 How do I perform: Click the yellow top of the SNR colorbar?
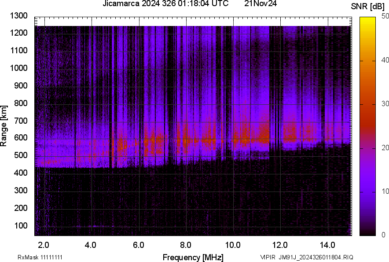pos(368,20)
